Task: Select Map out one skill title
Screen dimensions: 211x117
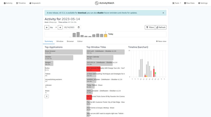Action: [x=105, y=114]
